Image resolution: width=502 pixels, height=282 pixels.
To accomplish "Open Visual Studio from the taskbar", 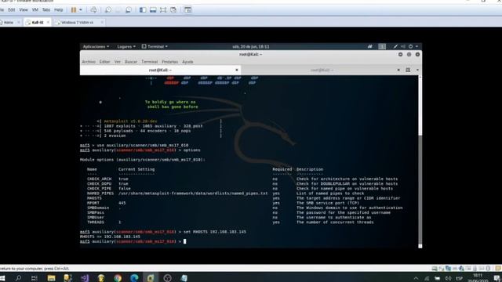I will (85, 278).
